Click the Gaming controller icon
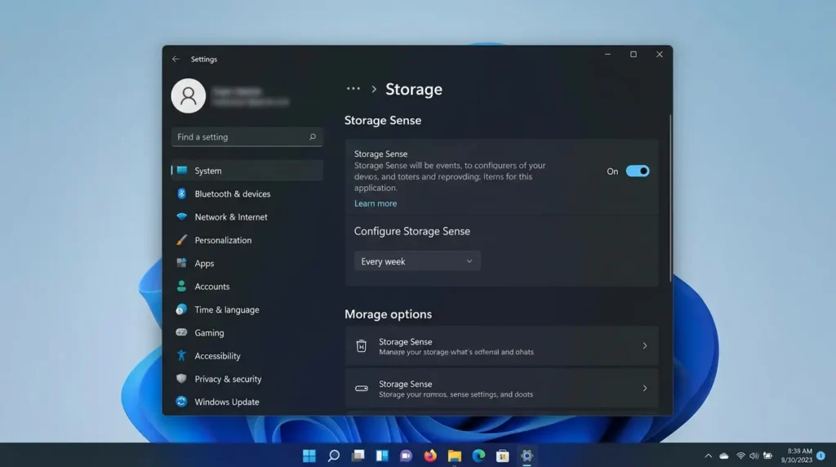 [x=181, y=332]
